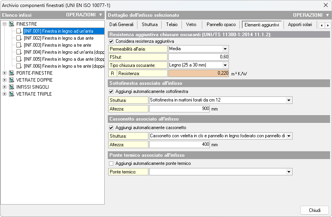Click the INFISSI SINGOLI category icon
Screen dimensions: 332x217
(11, 87)
